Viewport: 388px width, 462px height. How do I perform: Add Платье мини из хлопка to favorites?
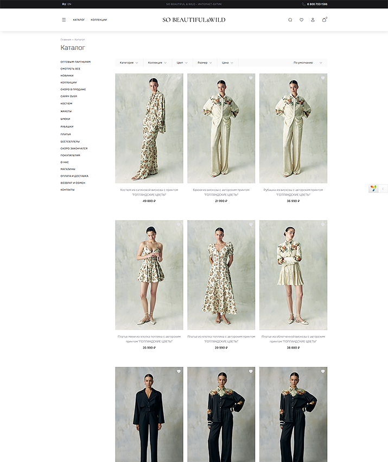pos(179,225)
